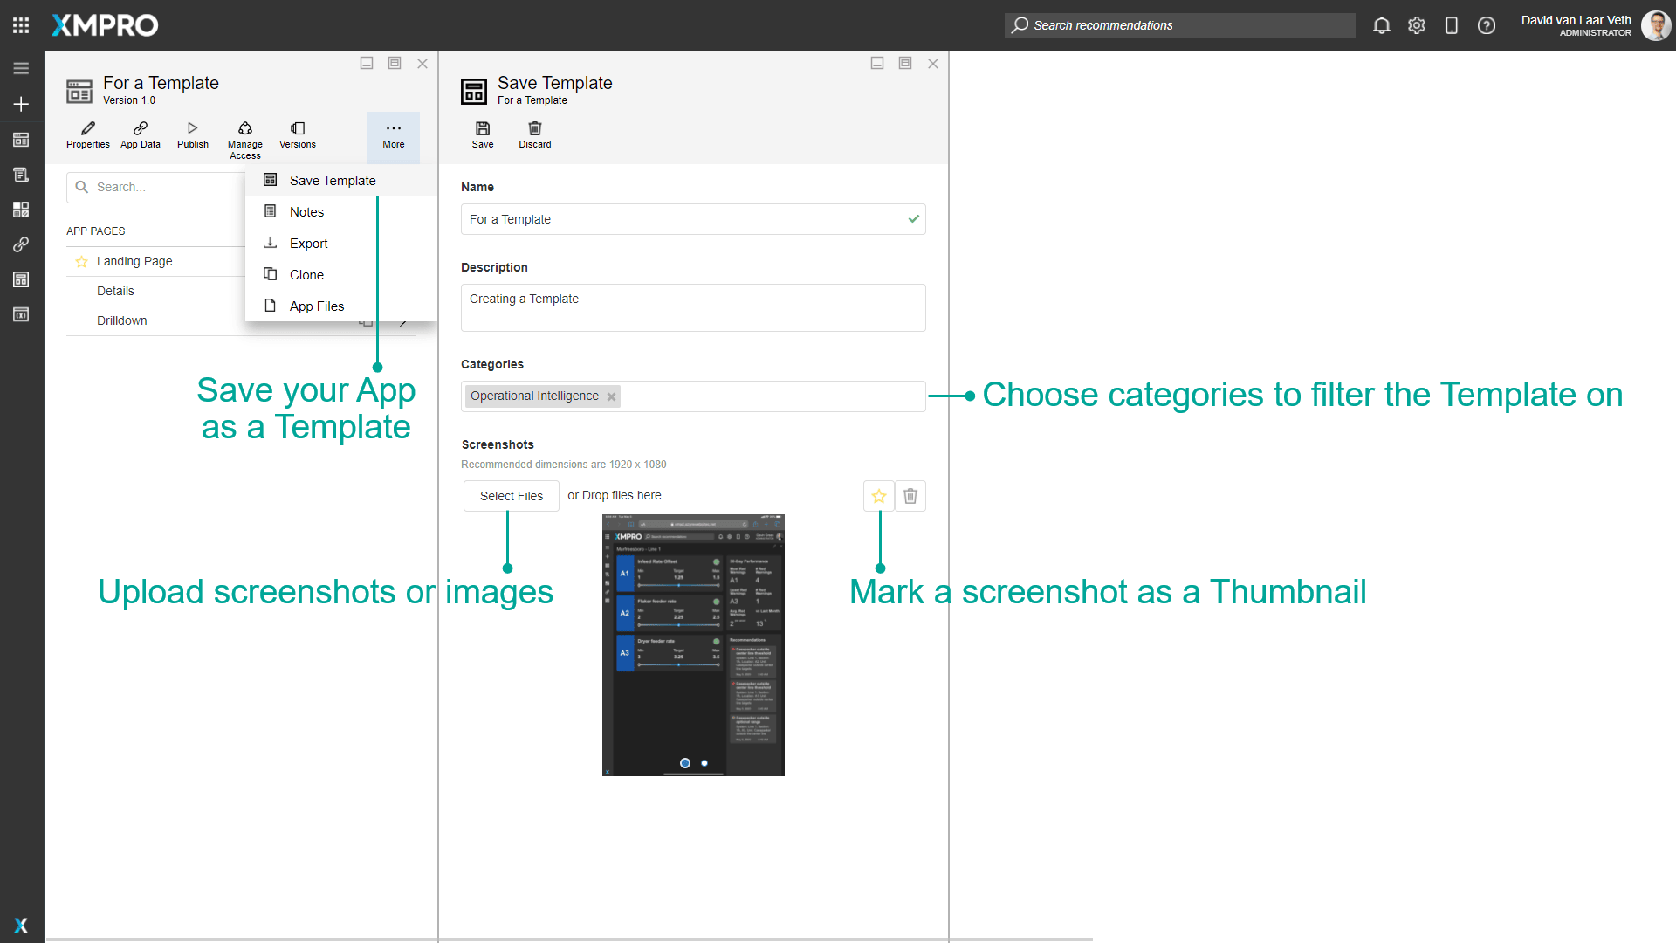The height and width of the screenshot is (943, 1676).
Task: Open the notifications bell
Action: [x=1381, y=25]
